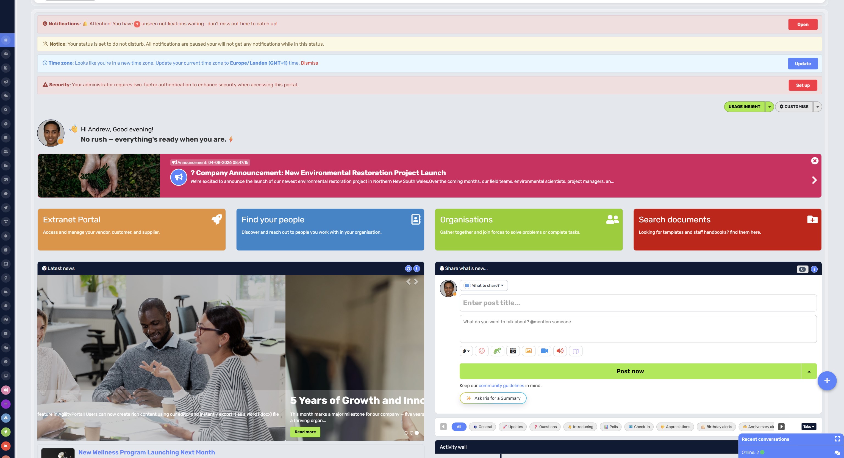Open the Home icon in the sidebar
The image size is (844, 458).
pos(6,40)
